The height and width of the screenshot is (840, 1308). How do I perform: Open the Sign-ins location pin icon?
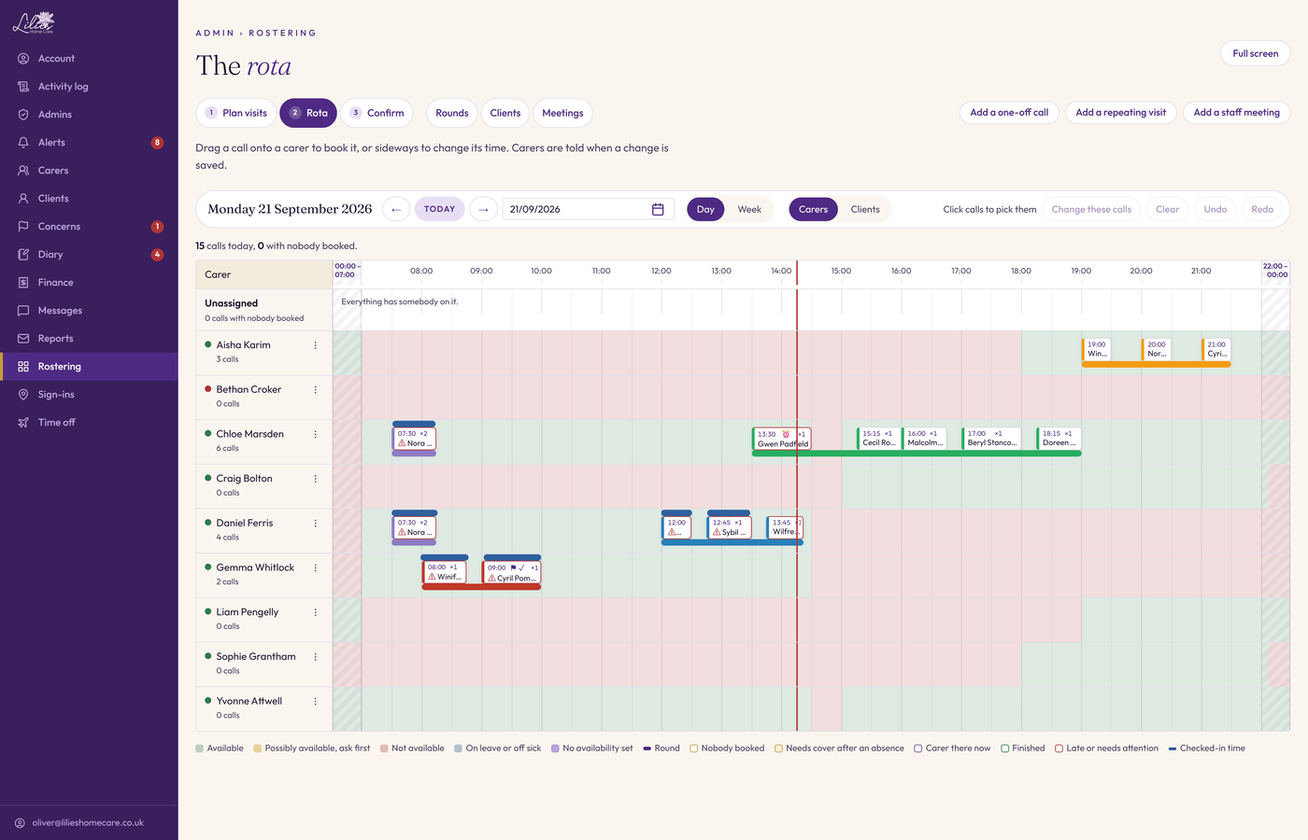(x=23, y=394)
